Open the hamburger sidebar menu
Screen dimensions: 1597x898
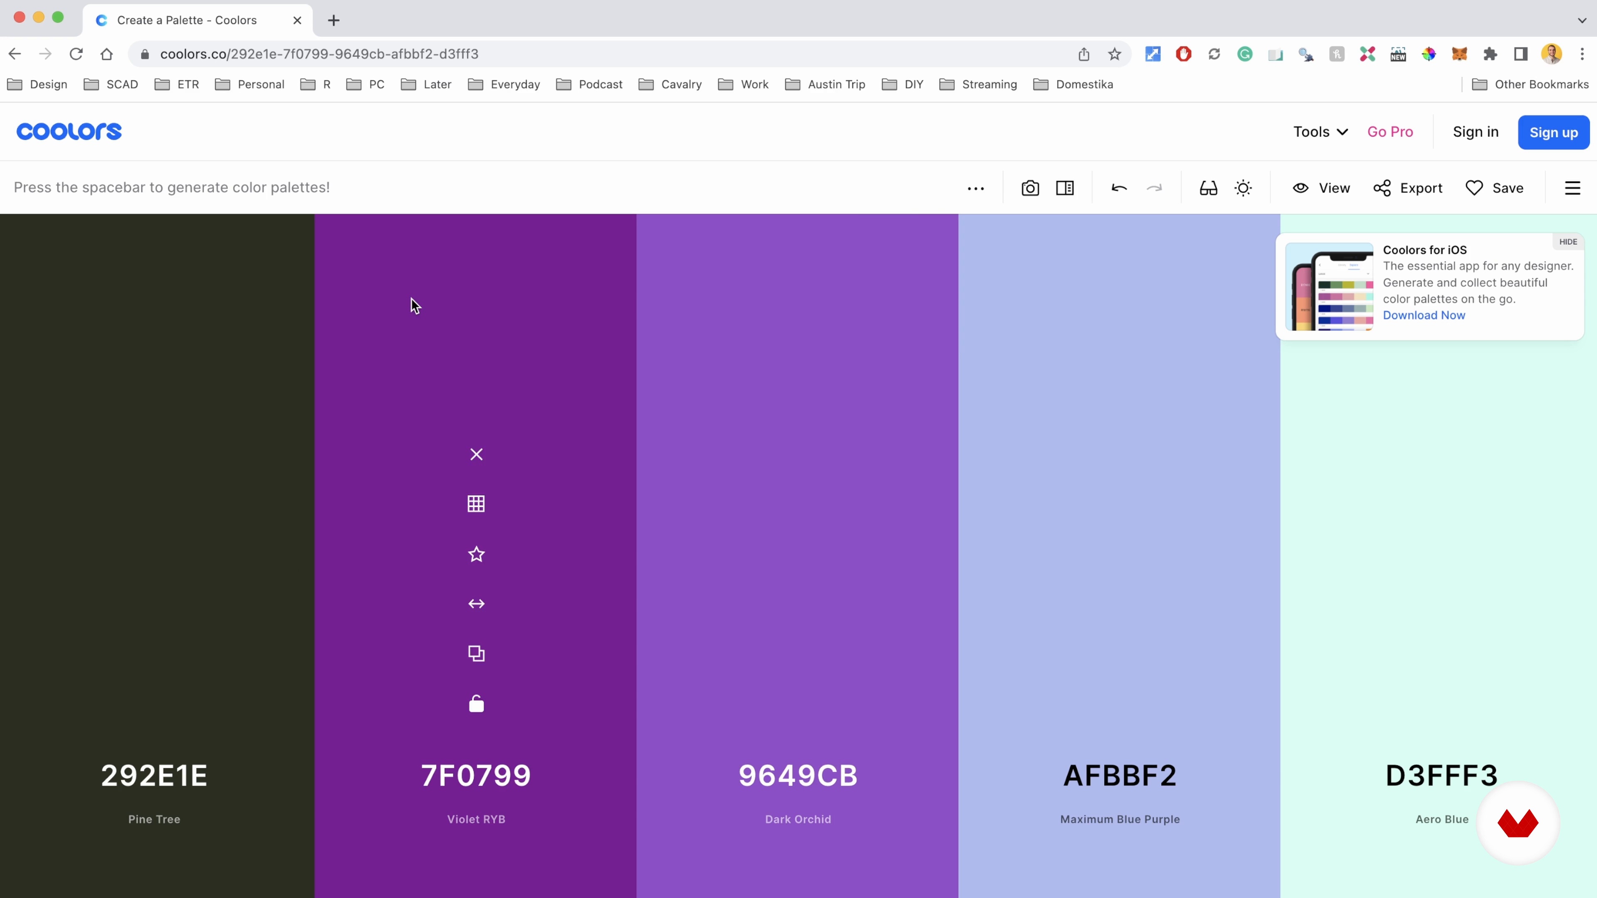(x=1573, y=188)
